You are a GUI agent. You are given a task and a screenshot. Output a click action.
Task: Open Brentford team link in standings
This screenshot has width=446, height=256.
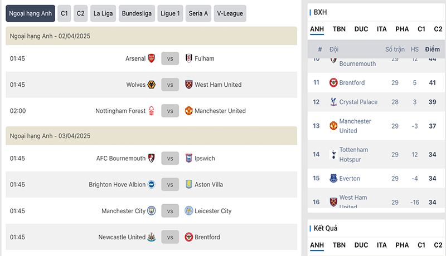[x=352, y=82]
